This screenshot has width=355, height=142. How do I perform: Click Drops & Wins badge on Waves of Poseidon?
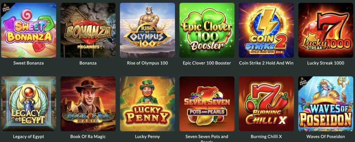pos(302,81)
